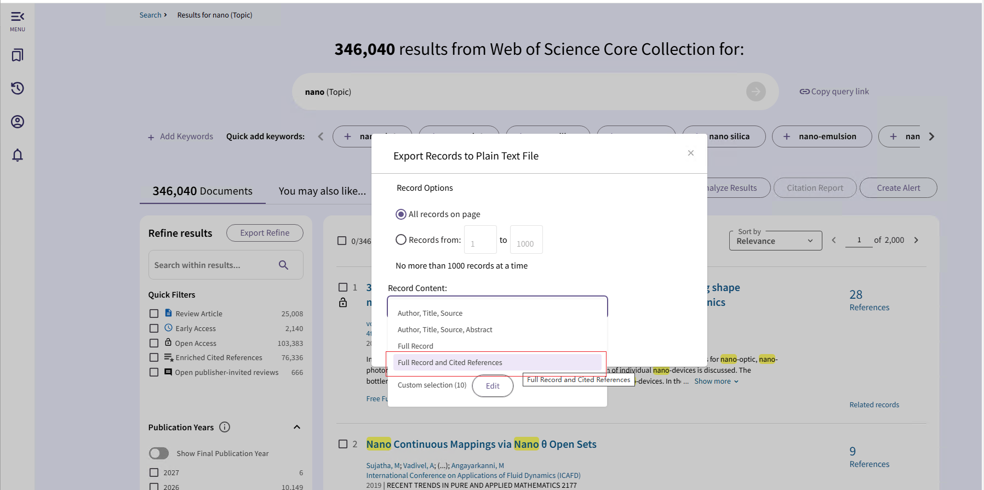
Task: Toggle Show Final Publication Year switch
Action: point(159,453)
